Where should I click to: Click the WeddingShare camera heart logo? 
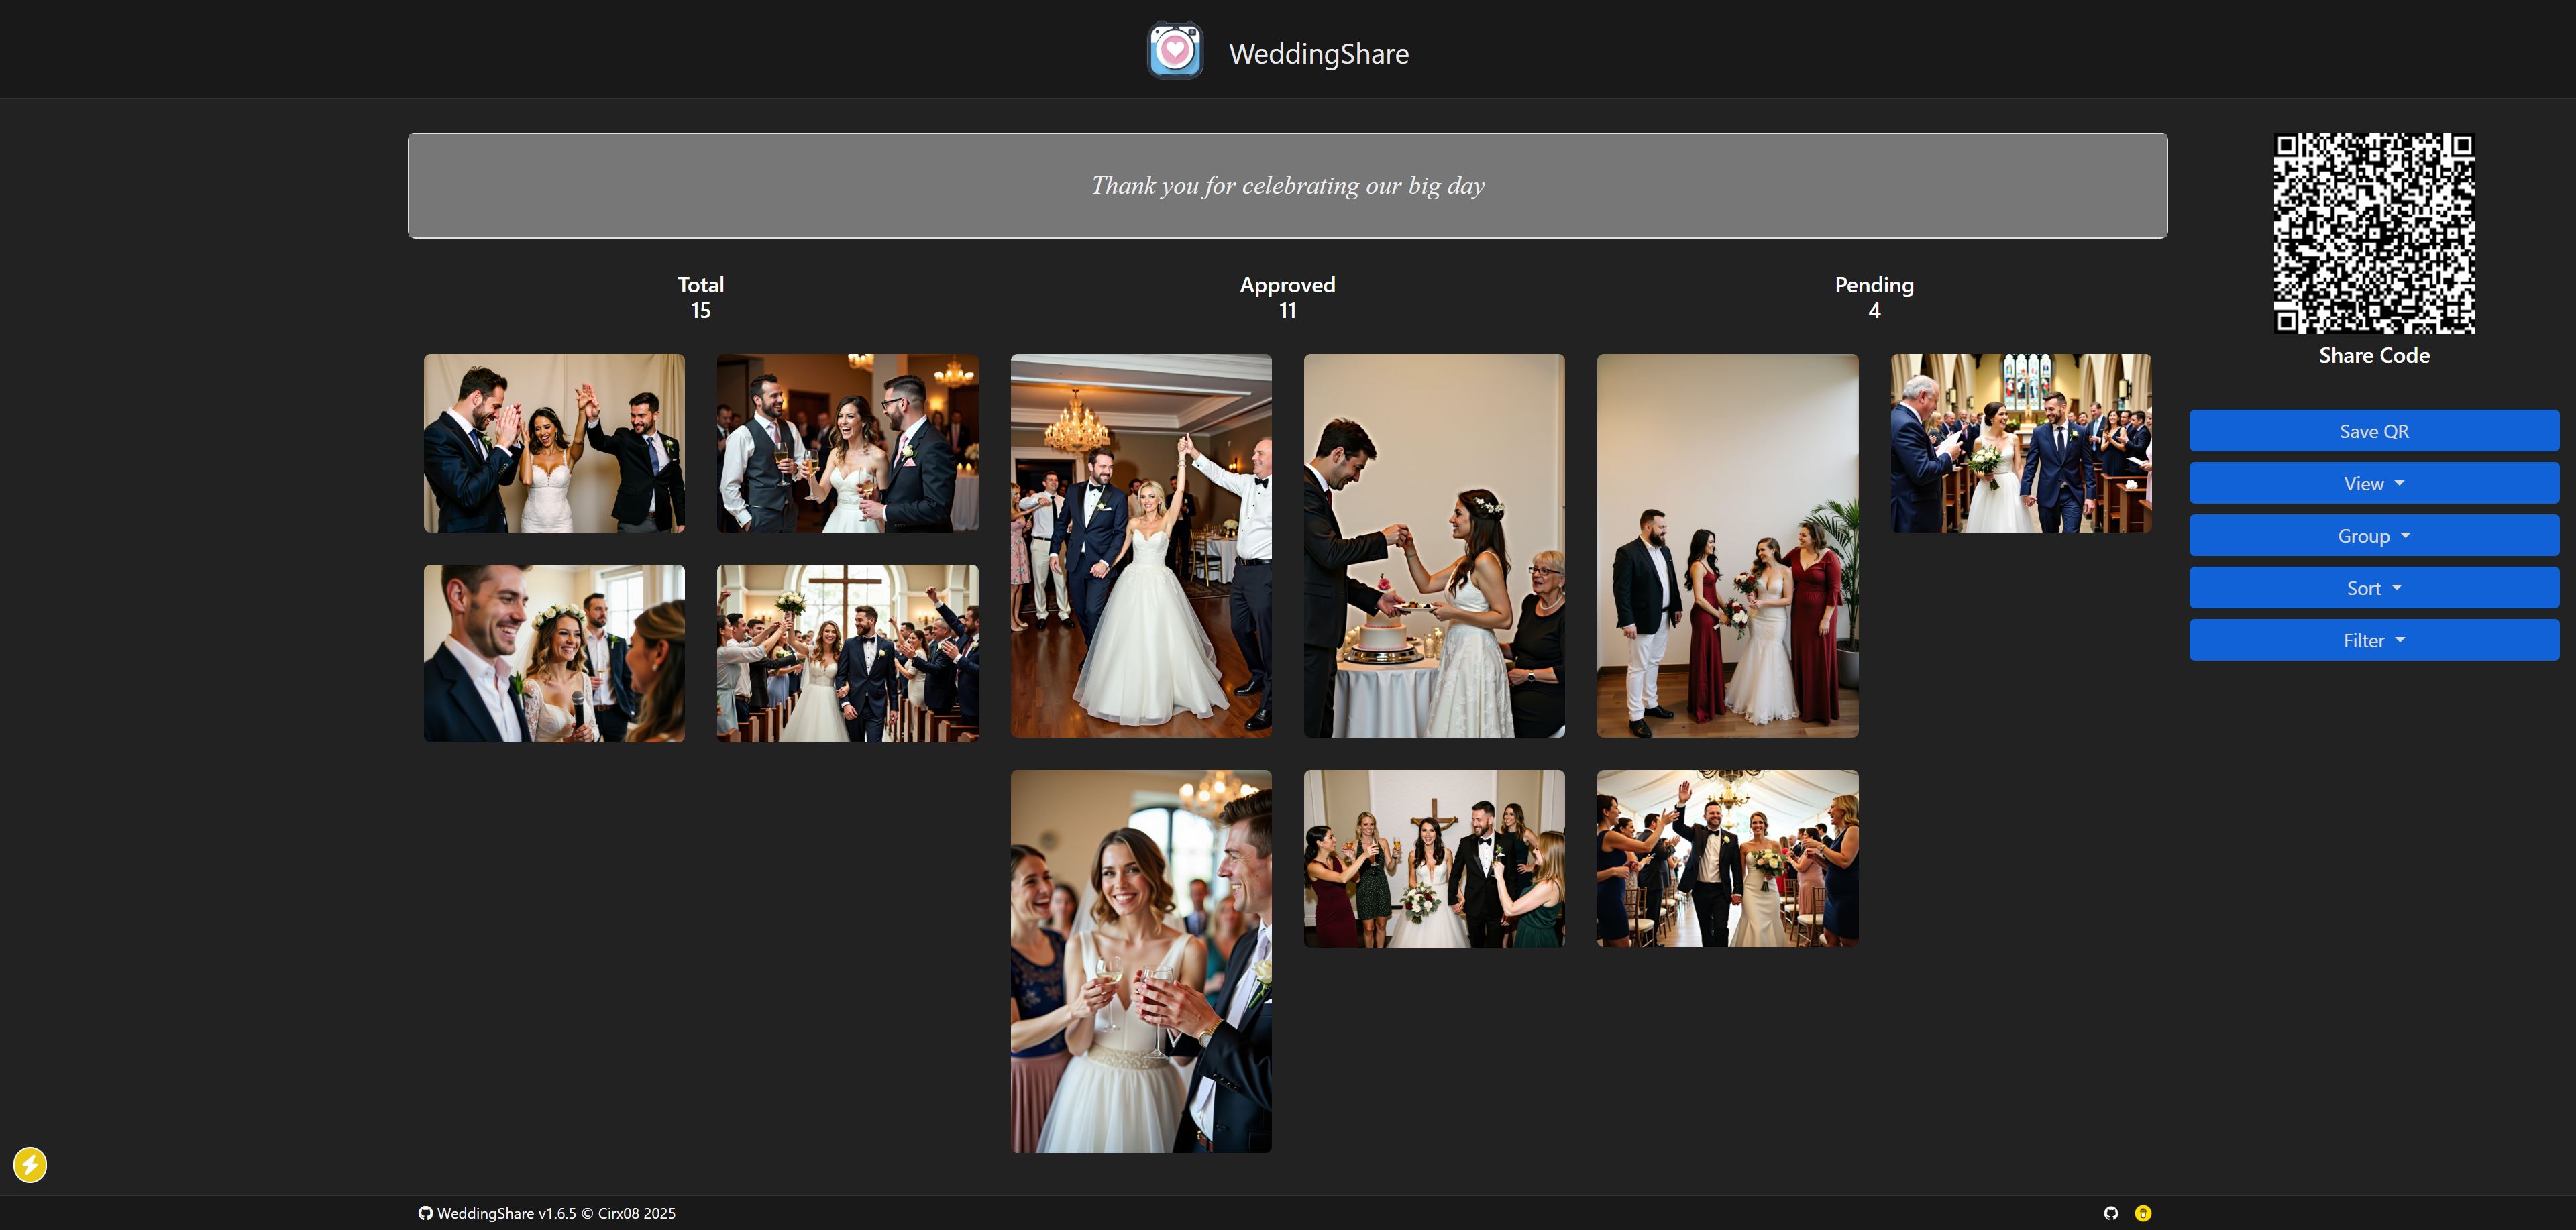1174,51
